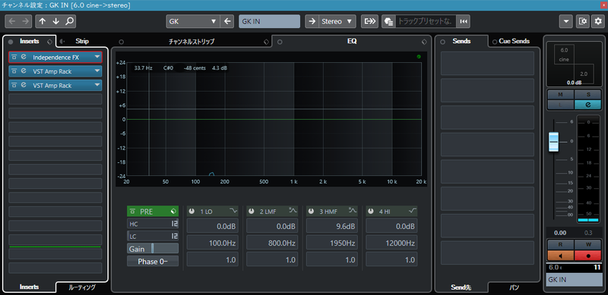Switch to the チャンネルストリップ tab
The height and width of the screenshot is (295, 608).
pos(192,42)
